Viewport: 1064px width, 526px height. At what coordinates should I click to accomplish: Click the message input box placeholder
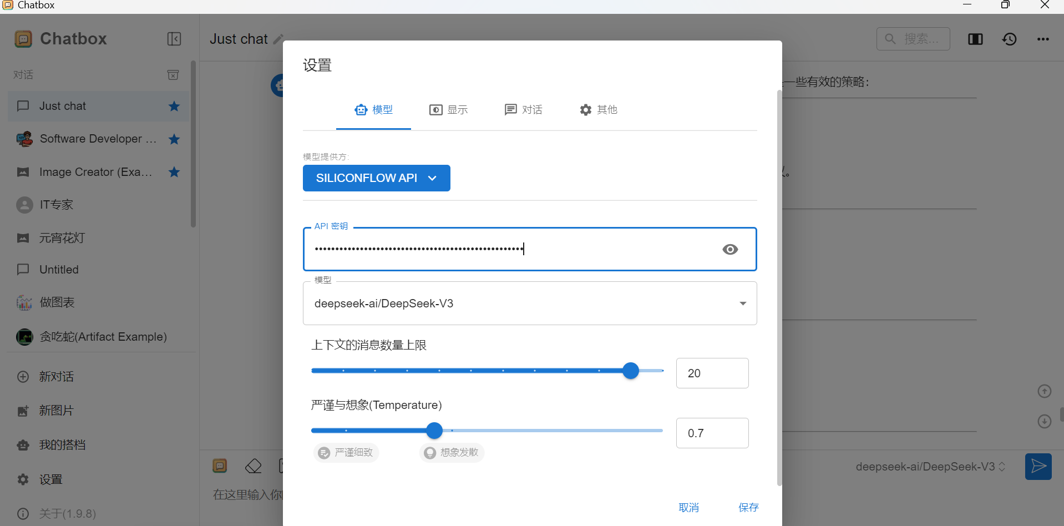click(x=247, y=494)
